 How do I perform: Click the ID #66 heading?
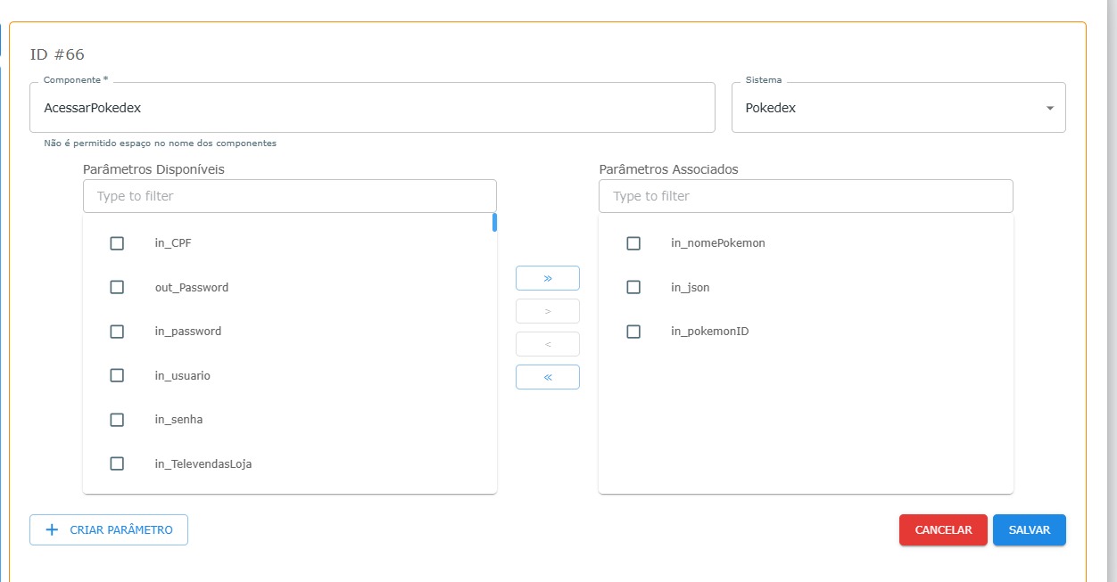pyautogui.click(x=57, y=55)
